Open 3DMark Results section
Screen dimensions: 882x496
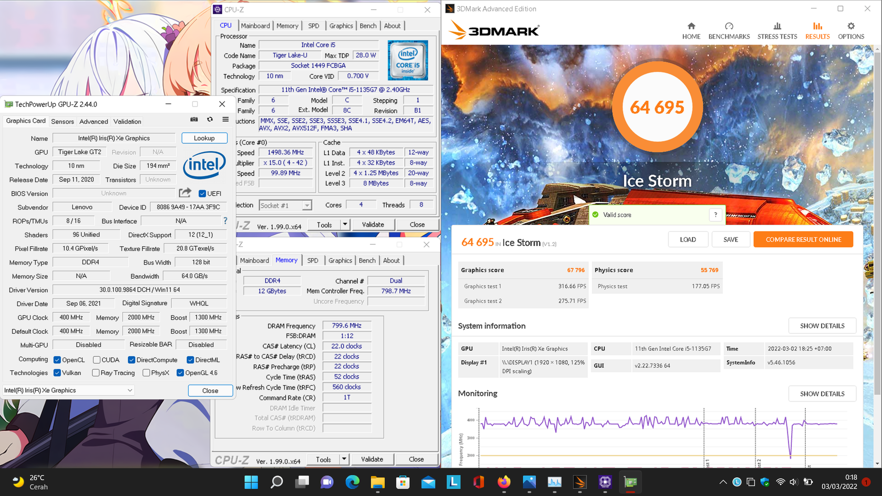[817, 31]
